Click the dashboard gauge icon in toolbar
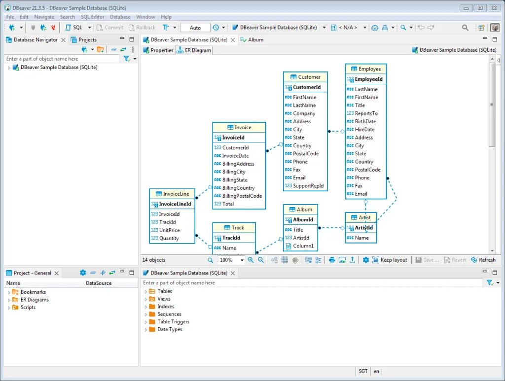 [x=375, y=28]
